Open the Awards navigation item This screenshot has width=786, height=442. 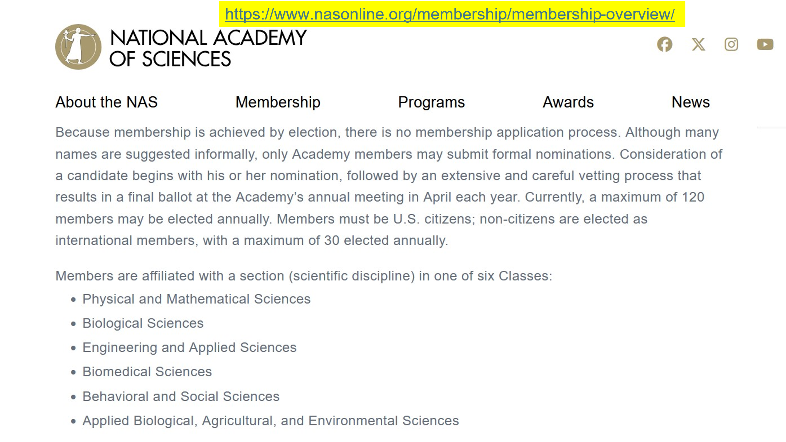coord(568,102)
